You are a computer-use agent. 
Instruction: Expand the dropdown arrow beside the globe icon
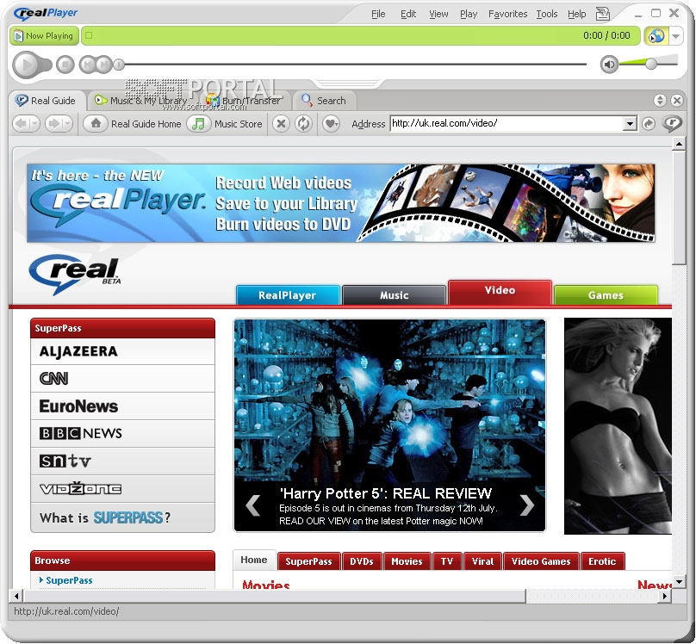click(675, 36)
